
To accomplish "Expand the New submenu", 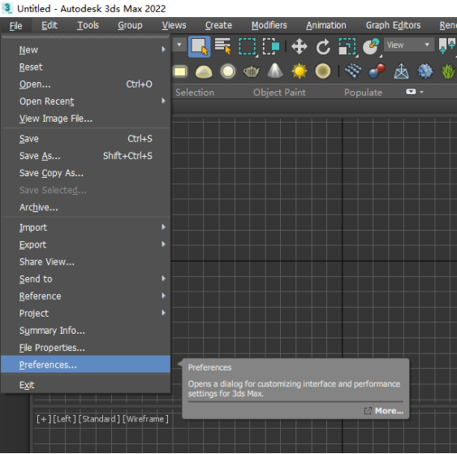I will 86,50.
